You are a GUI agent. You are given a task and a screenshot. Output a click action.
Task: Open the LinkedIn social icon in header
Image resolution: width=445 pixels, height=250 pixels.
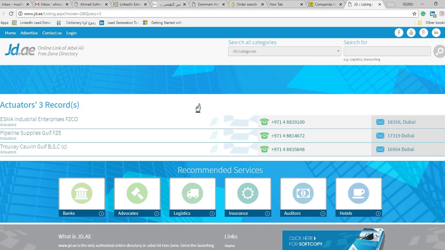coord(436,33)
